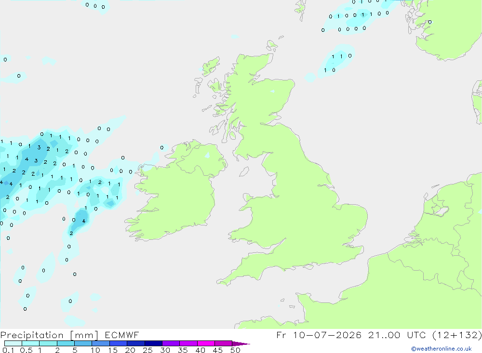The height and width of the screenshot is (353, 482).
Task: Click the '30' legend scale label
Action: [x=165, y=350]
